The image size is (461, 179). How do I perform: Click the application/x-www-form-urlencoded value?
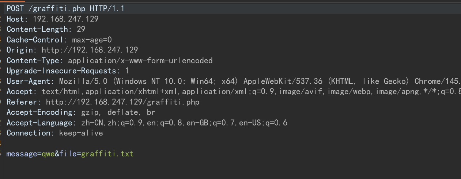click(x=140, y=60)
